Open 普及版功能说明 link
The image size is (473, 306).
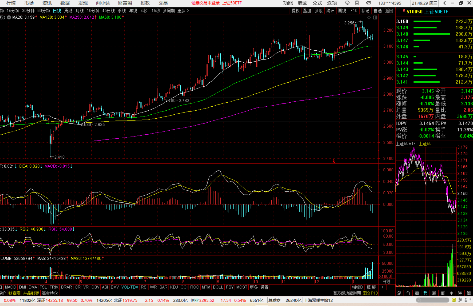pos(347,293)
